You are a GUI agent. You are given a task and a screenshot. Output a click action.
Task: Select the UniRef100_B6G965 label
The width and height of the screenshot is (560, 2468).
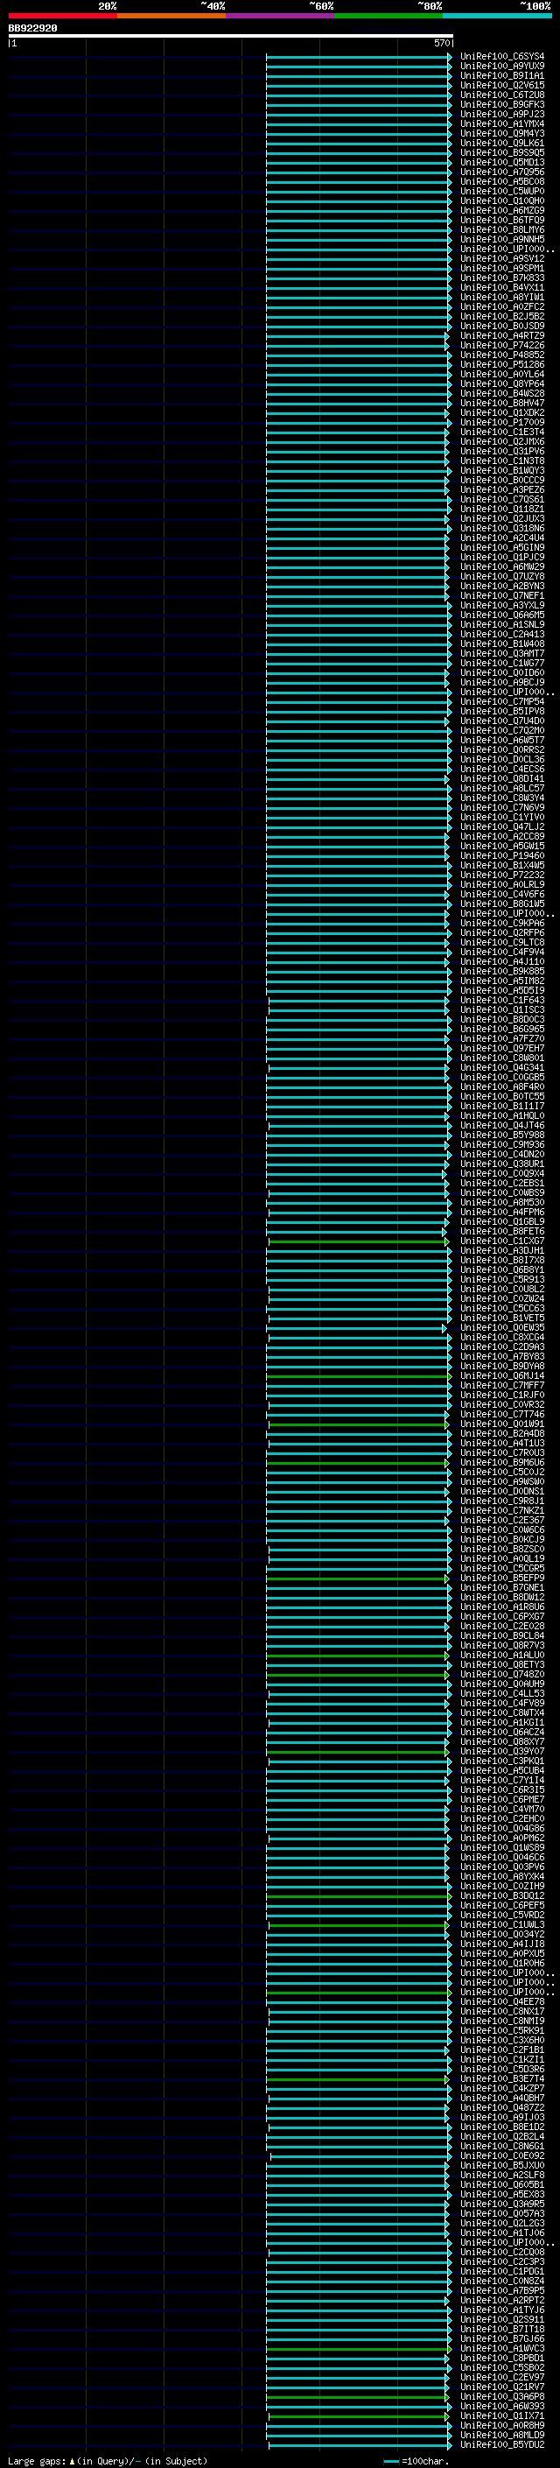point(501,1029)
